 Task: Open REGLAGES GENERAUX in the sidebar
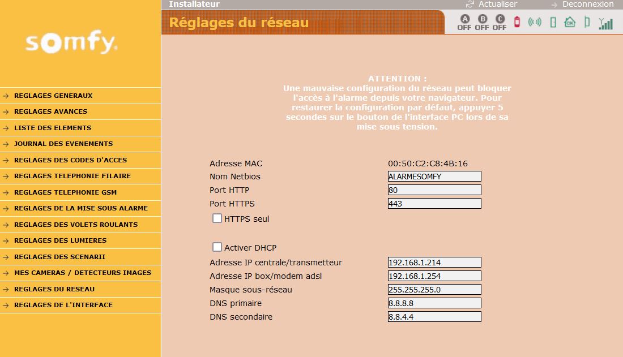[53, 96]
